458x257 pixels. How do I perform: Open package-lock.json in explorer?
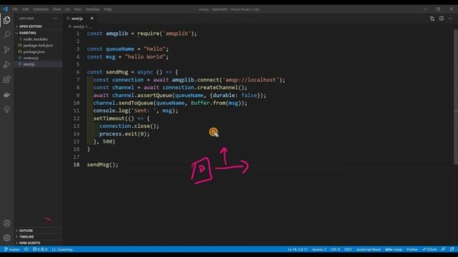click(x=38, y=46)
